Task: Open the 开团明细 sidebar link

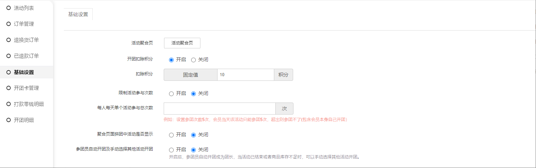Action: 24,120
